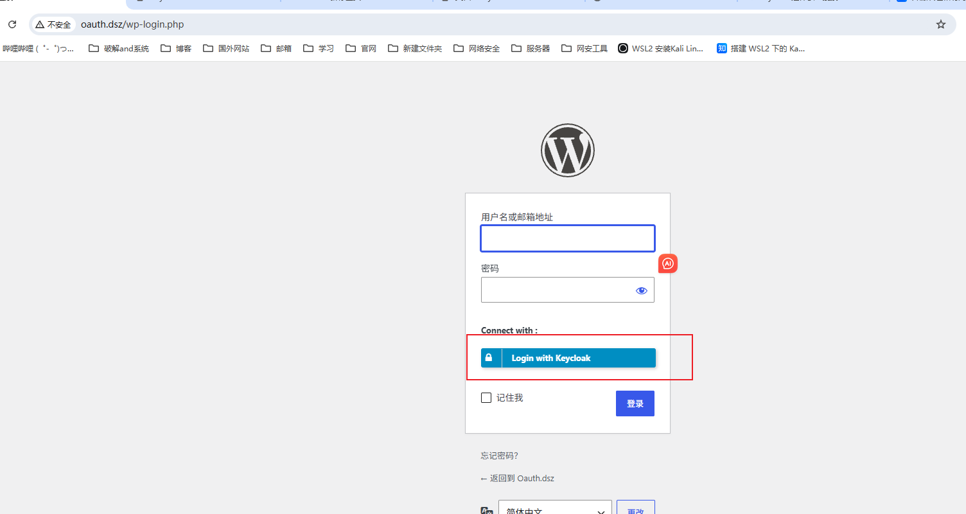Open the WSL2 安装Kali Lin... bookmark

pos(661,48)
